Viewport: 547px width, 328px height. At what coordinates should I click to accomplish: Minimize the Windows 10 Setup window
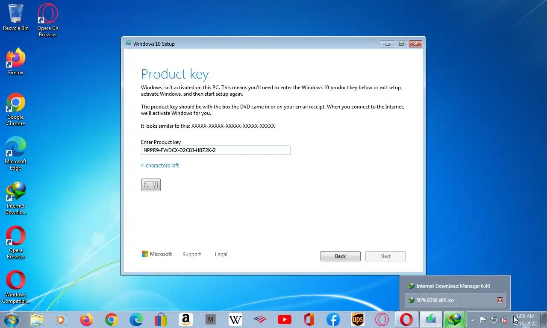coord(387,44)
